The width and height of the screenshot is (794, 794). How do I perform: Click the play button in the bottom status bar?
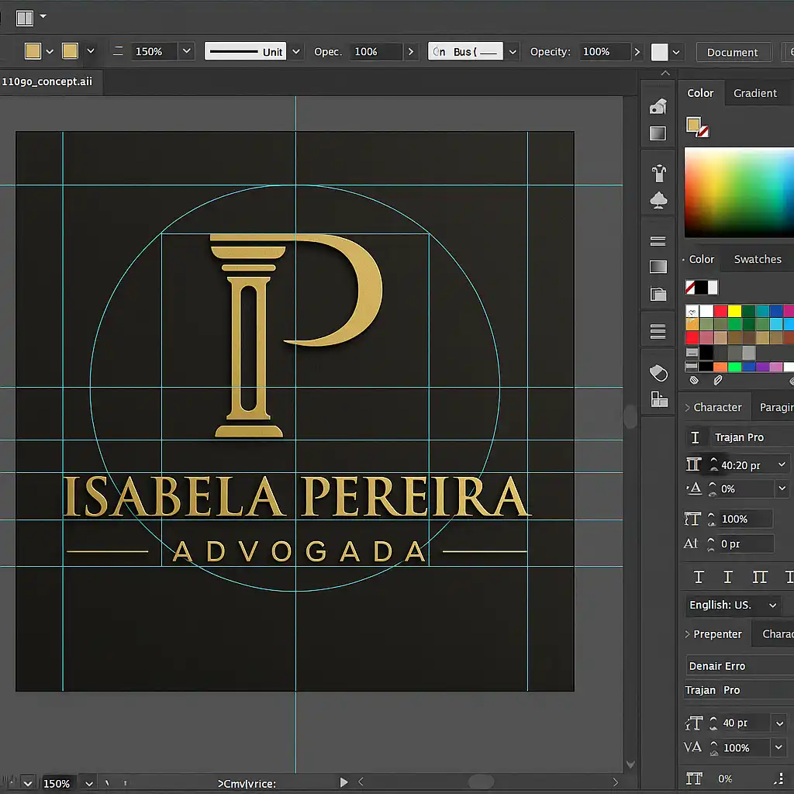click(343, 782)
